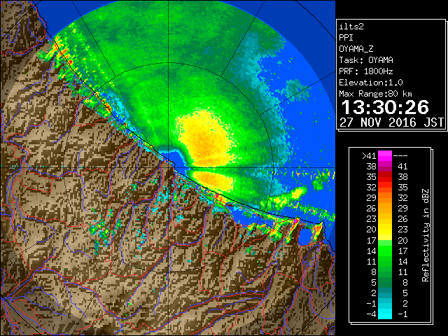Pick the red 35–38 dBZ legend swatch
448x336 pixels.
click(x=385, y=177)
